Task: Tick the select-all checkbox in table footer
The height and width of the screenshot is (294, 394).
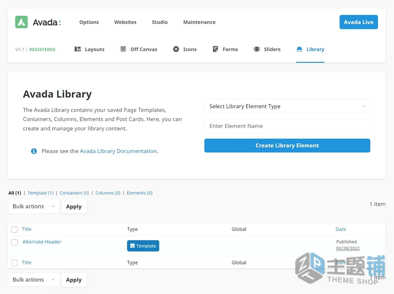Action: coord(14,263)
